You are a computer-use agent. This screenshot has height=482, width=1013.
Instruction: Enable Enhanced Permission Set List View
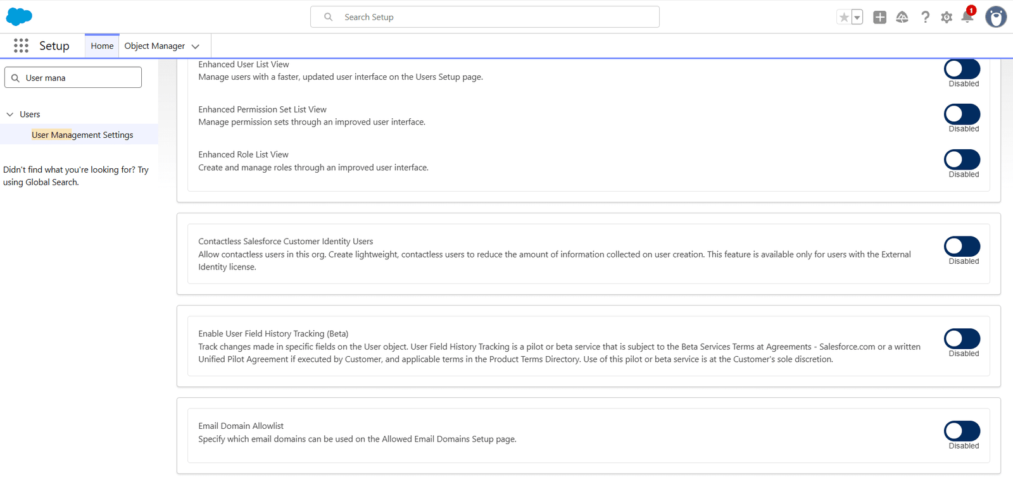pos(962,114)
